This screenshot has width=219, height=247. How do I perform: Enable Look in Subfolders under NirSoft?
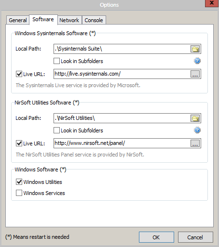pos(56,130)
